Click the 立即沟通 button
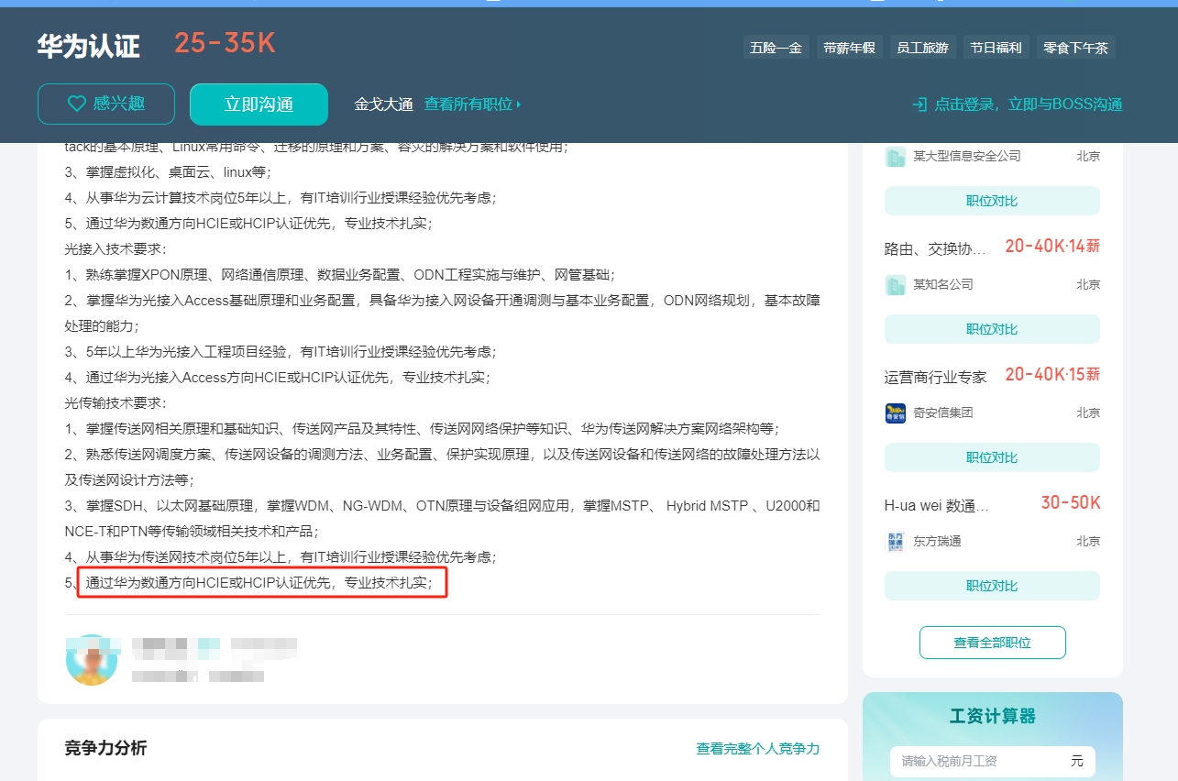 259,104
